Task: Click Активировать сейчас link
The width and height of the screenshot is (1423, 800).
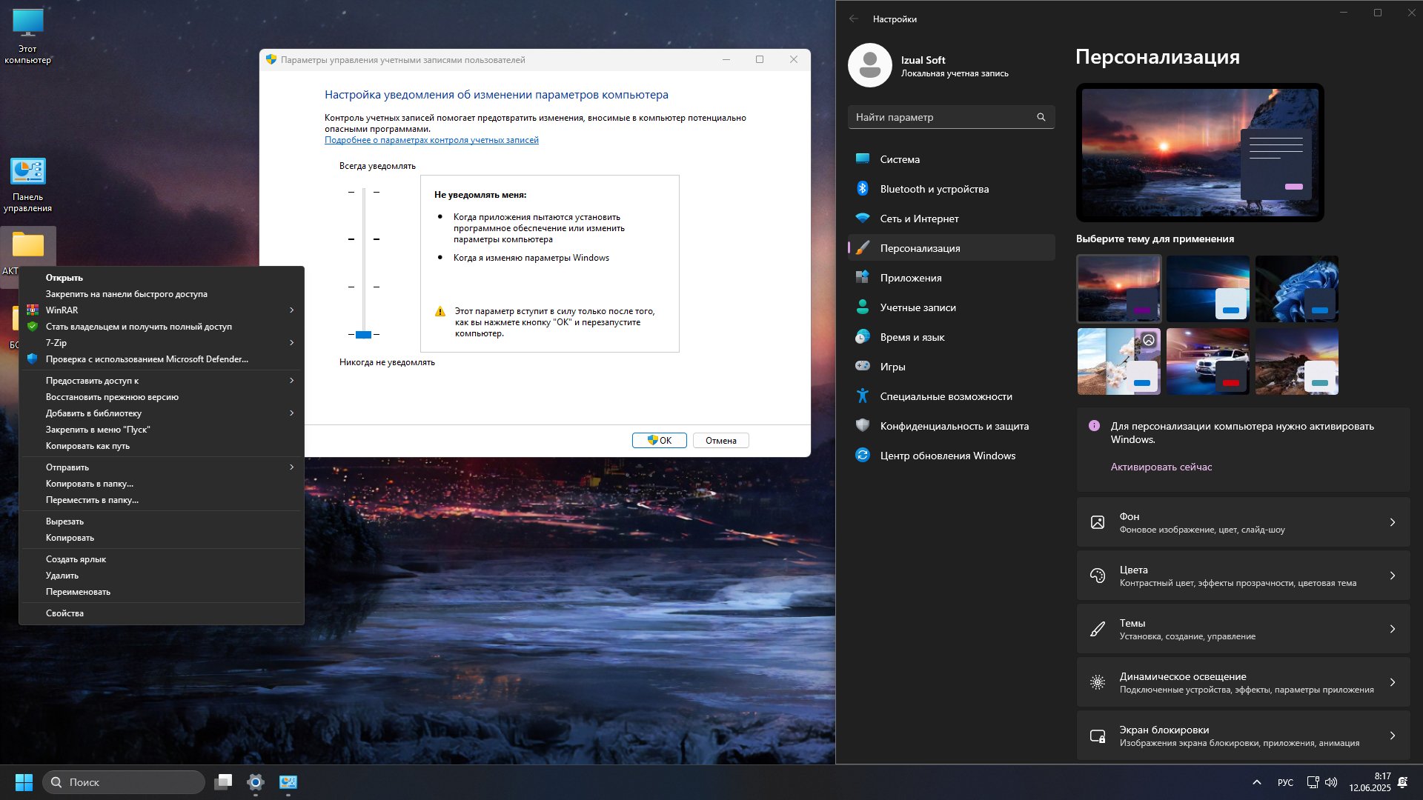Action: click(x=1161, y=467)
